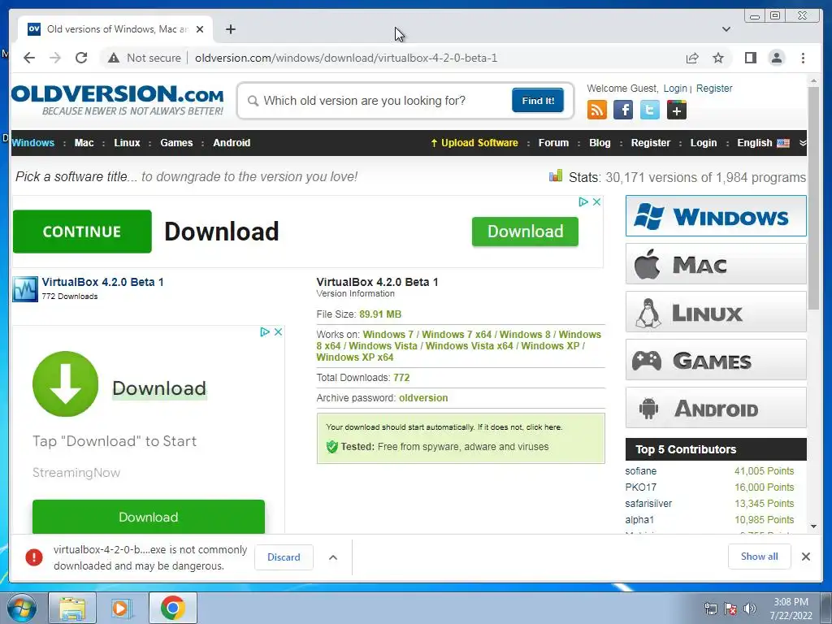
Task: Open contributor PKO17's profile
Action: [x=640, y=487]
